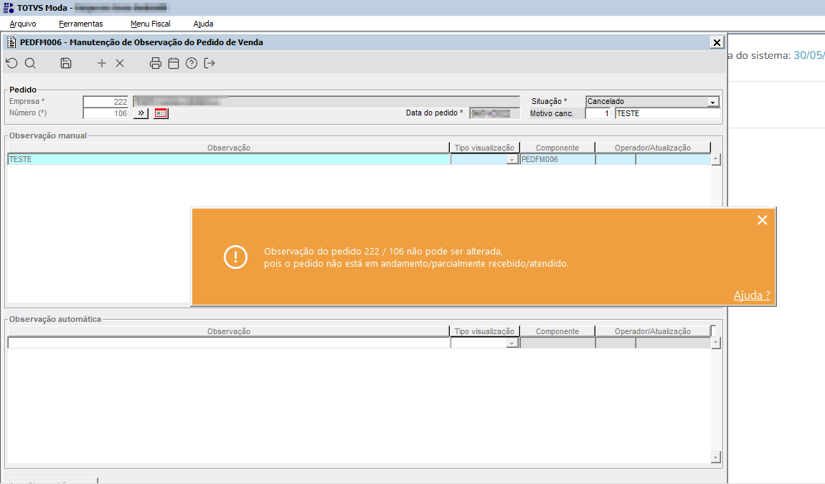The width and height of the screenshot is (825, 484).
Task: Click the save diskette toolbar icon
Action: pos(66,63)
